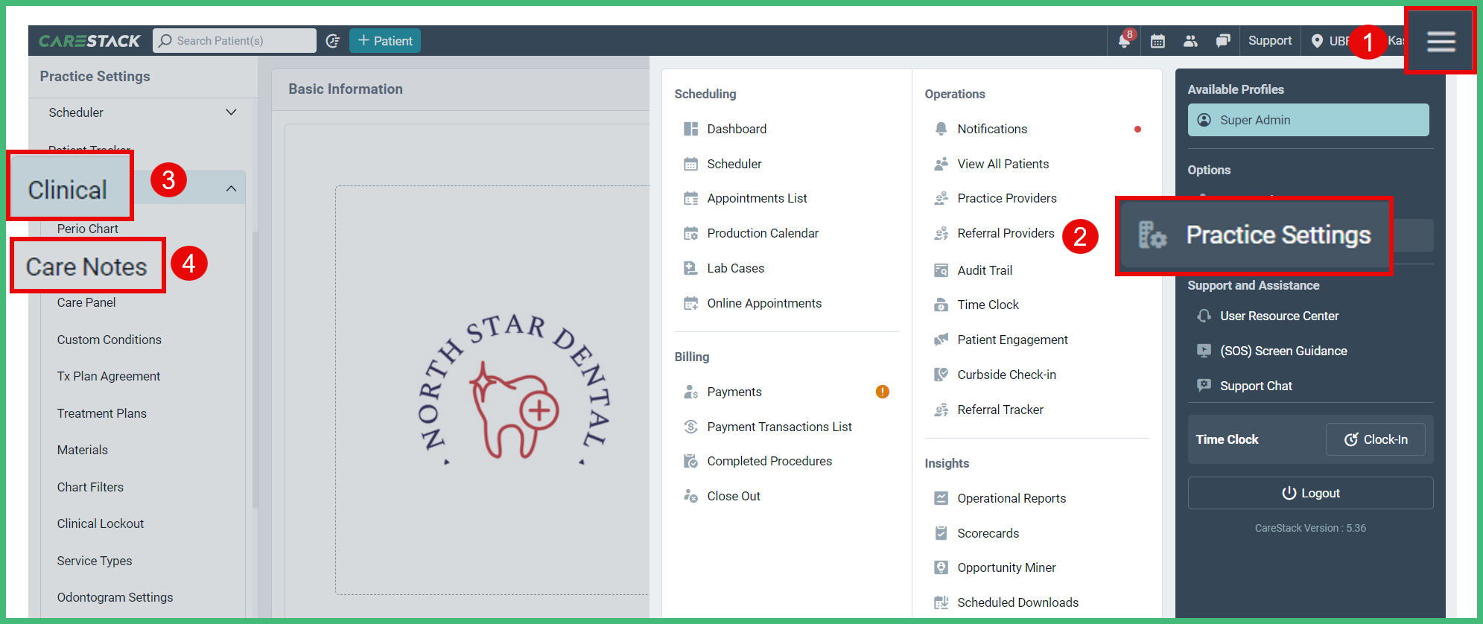The width and height of the screenshot is (1483, 624).
Task: Select the Super Admin profile
Action: 1308,120
